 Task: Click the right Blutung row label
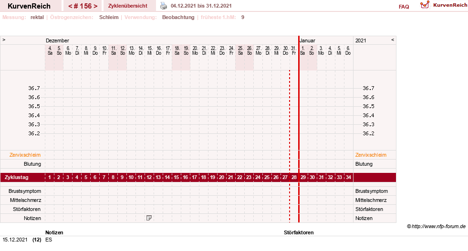364,164
